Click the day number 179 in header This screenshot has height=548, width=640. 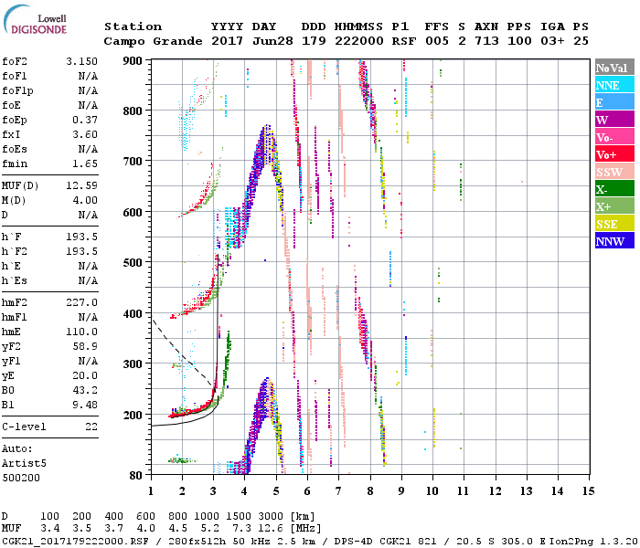[x=314, y=41]
